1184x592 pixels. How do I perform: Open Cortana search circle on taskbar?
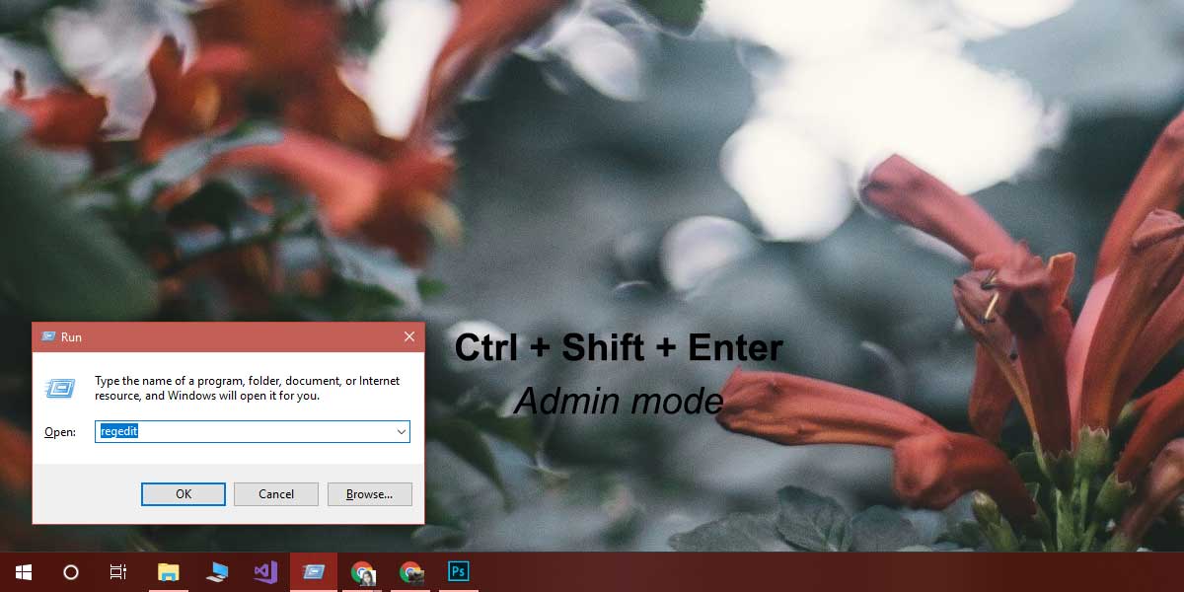coord(71,572)
